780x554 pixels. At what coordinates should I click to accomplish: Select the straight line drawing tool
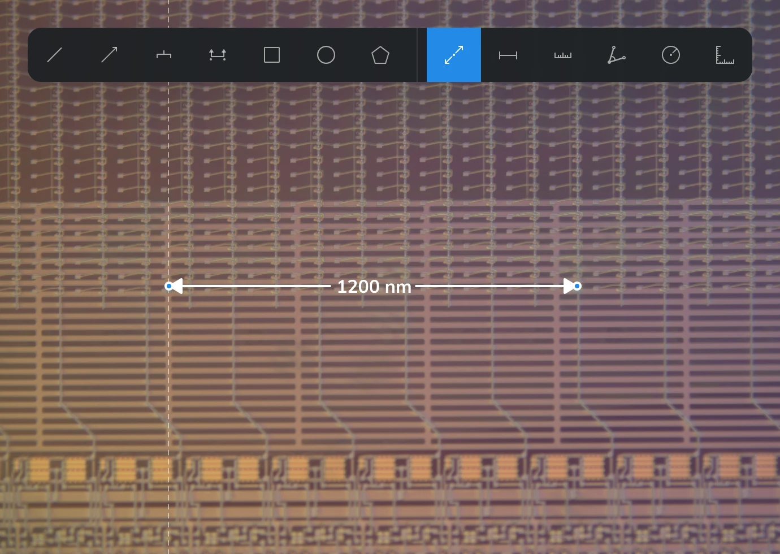tap(55, 55)
